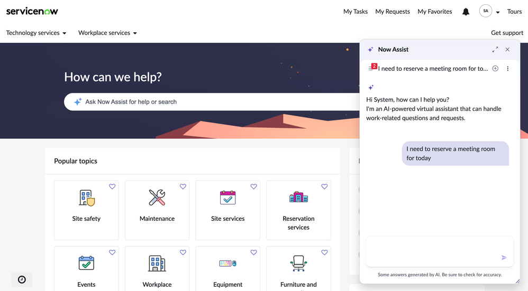Click the ServiceNow logo

pos(32,11)
